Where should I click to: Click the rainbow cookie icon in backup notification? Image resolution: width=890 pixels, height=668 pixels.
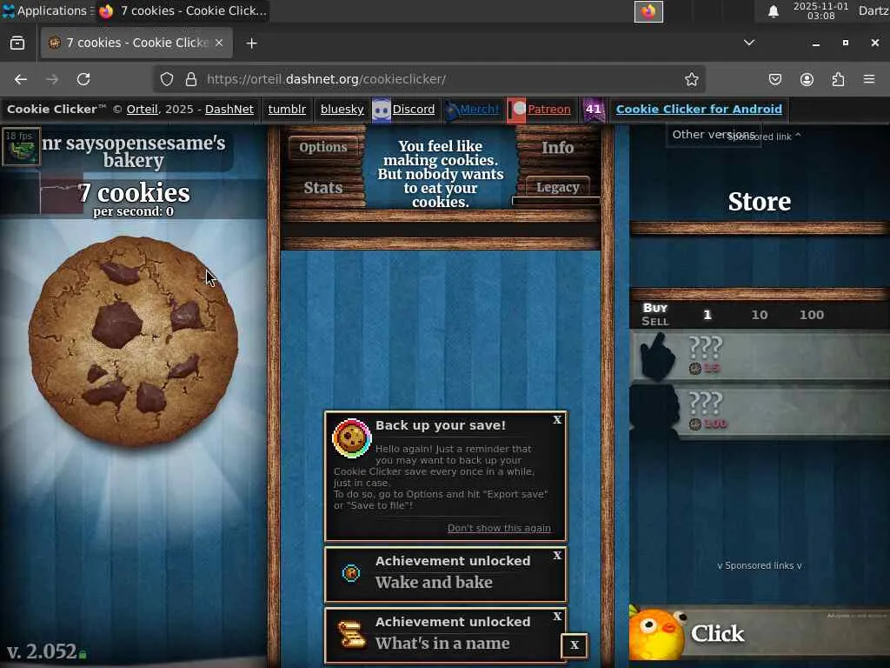(351, 438)
